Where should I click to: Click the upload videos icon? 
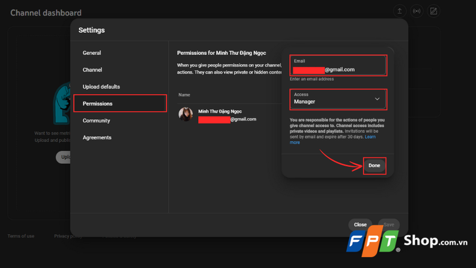399,11
